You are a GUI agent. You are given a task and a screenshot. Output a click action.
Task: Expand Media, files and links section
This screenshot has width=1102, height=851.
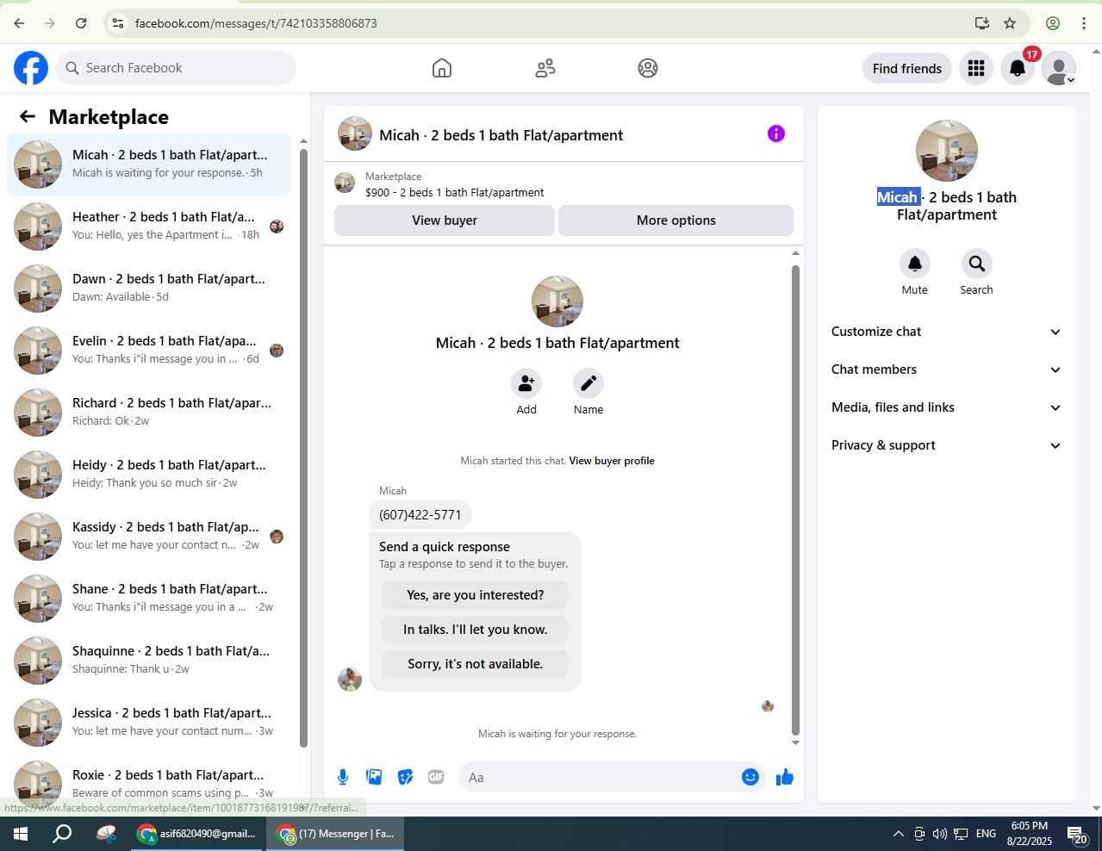946,407
